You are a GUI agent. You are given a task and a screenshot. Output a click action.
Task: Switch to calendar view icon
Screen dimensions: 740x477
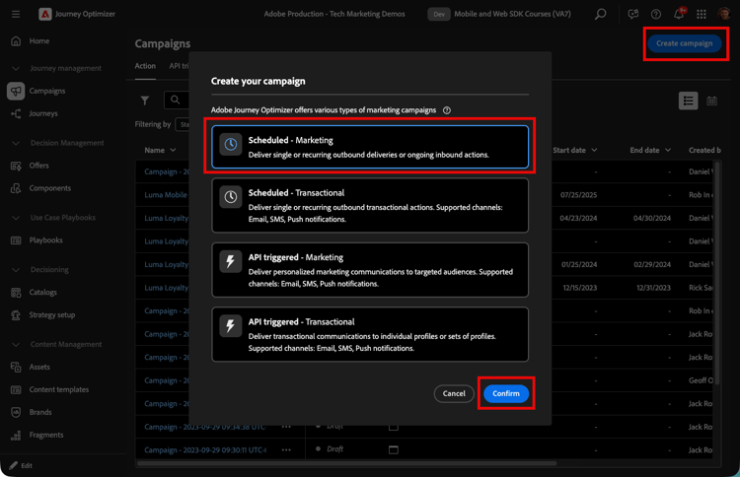(711, 101)
